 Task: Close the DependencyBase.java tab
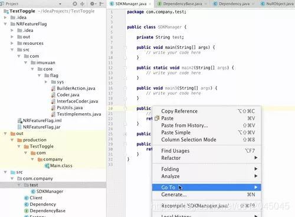point(206,4)
